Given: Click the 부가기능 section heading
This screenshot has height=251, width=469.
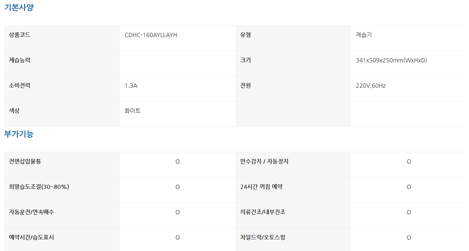Looking at the screenshot, I should [x=19, y=134].
